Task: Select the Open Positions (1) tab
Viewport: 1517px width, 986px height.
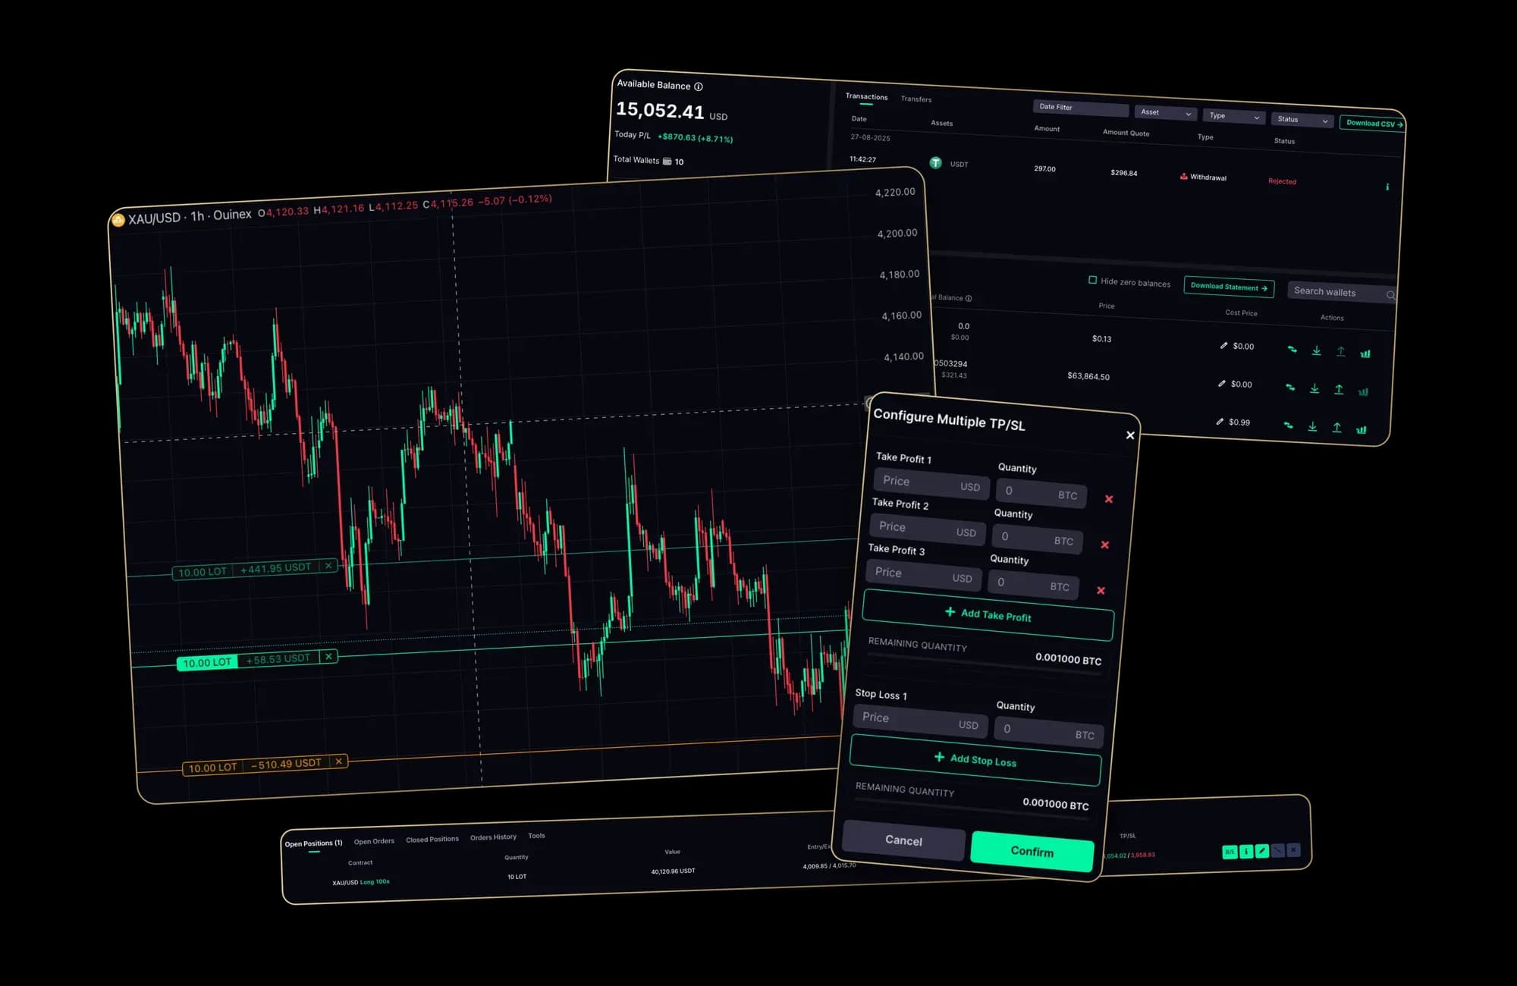Action: coord(313,843)
